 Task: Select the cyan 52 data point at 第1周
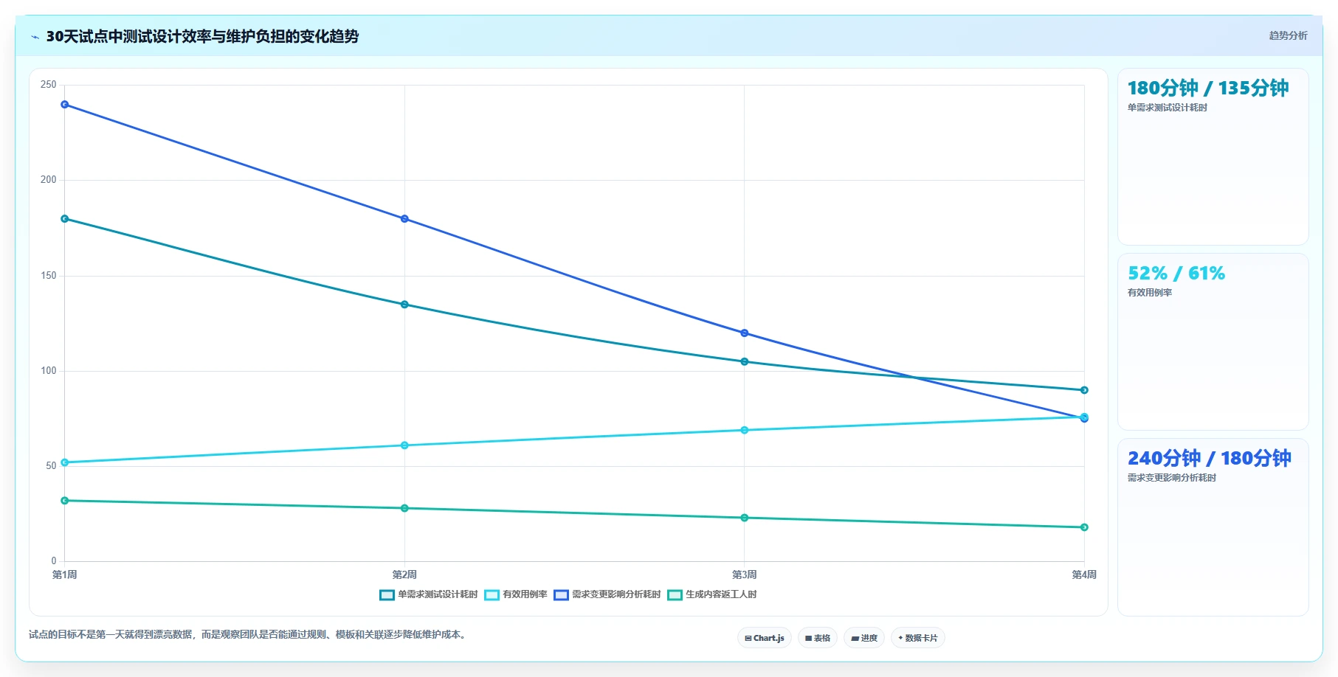tap(65, 462)
